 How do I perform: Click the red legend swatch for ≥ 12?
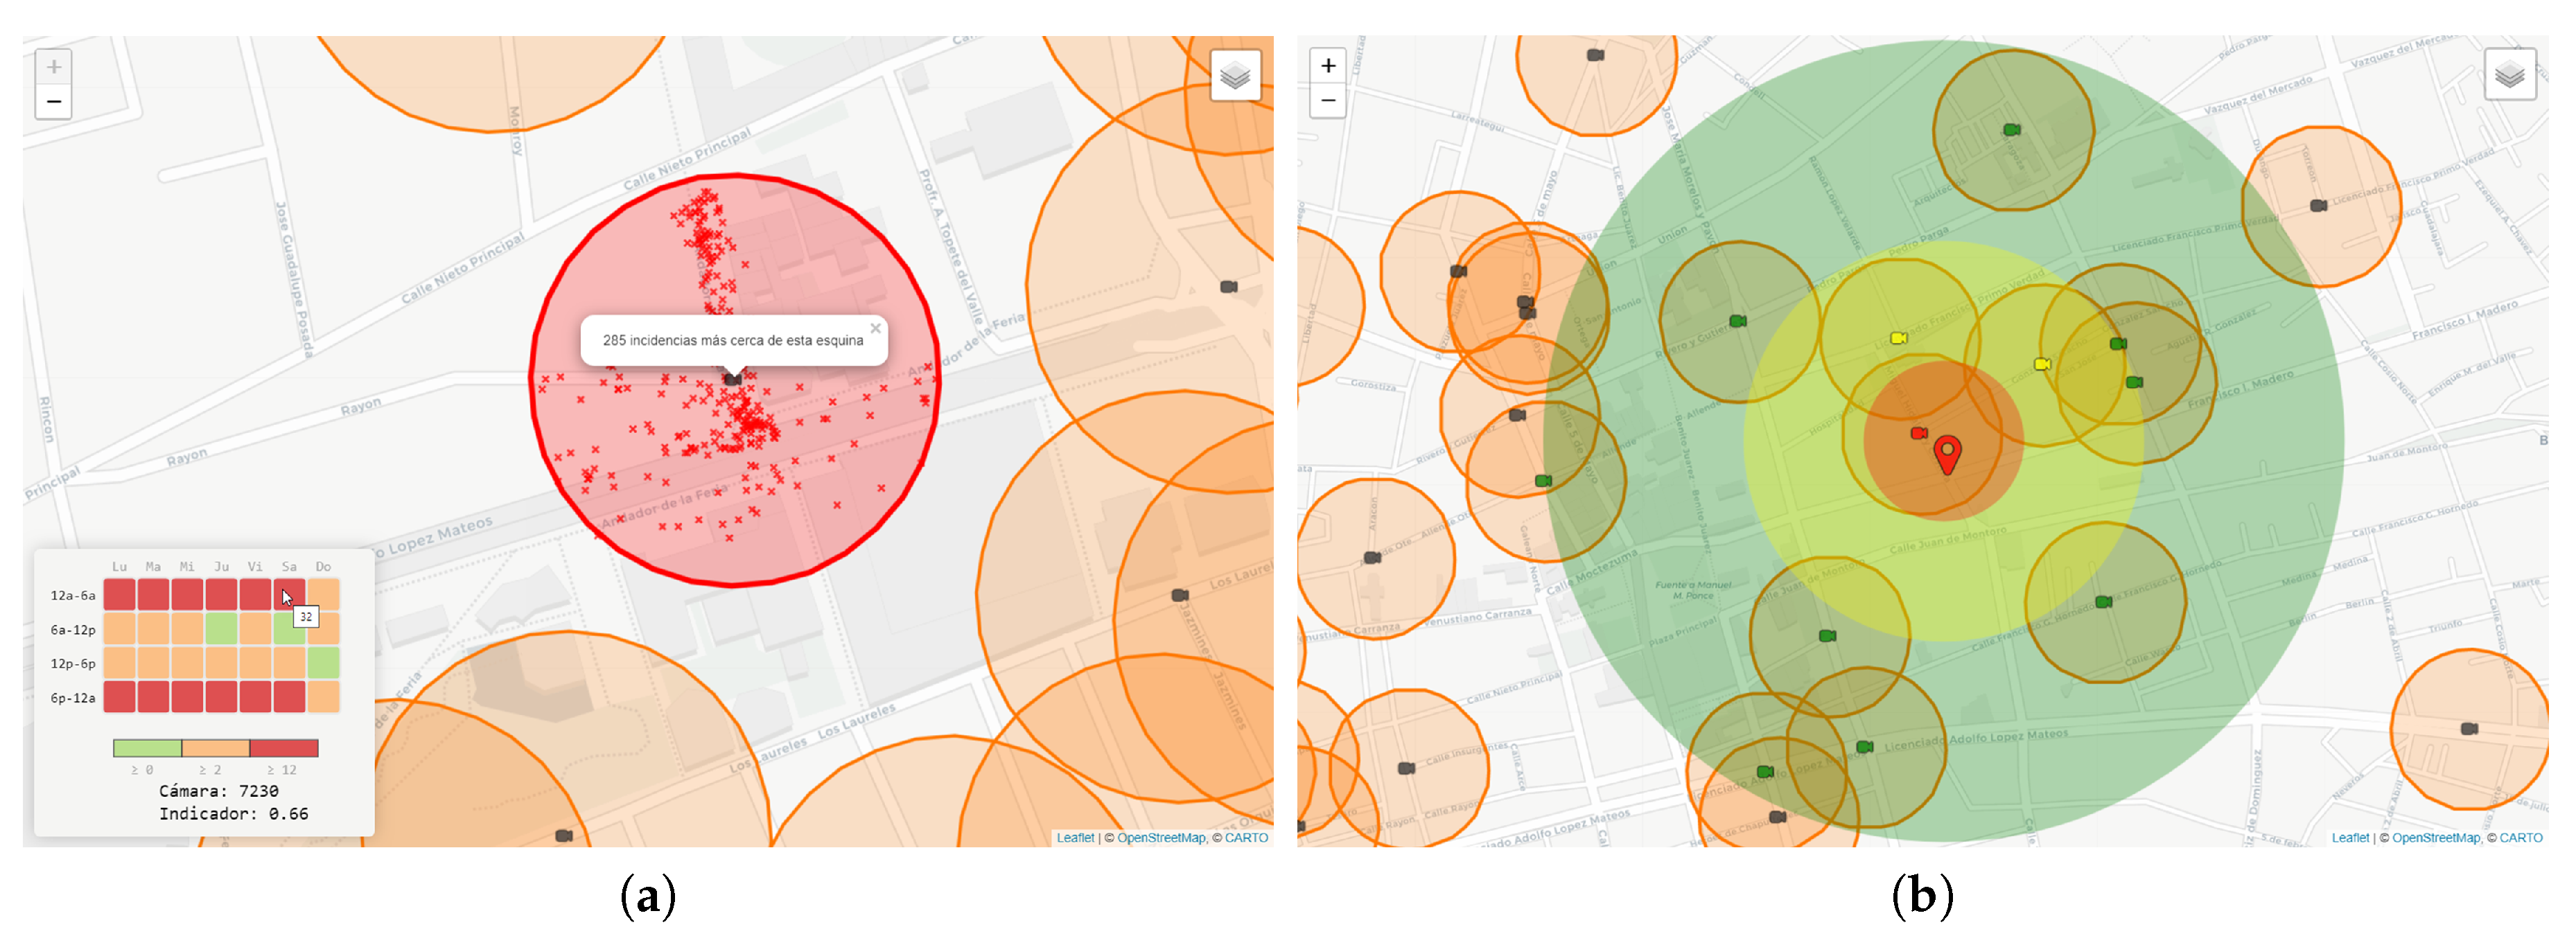284,748
